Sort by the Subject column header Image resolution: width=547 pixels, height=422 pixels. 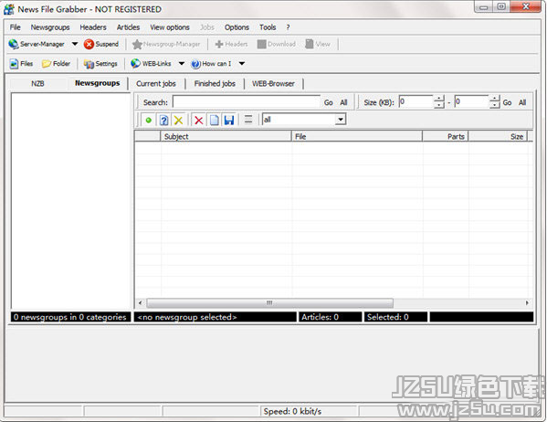click(226, 136)
